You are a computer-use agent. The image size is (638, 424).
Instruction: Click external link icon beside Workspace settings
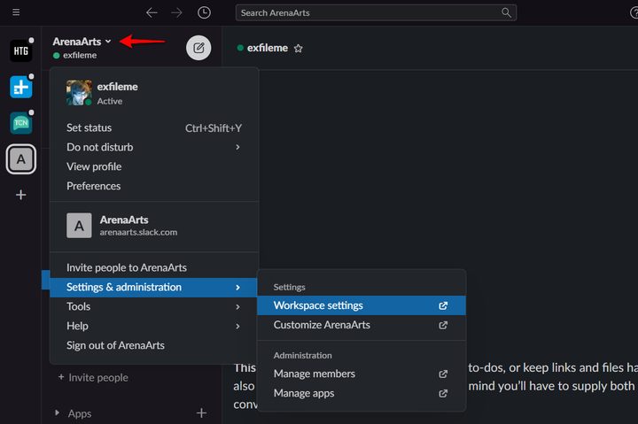click(443, 305)
